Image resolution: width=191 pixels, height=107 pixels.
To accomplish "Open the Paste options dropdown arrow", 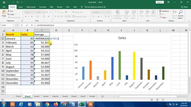I will 4,18.
